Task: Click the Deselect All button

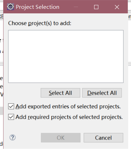Action: pyautogui.click(x=102, y=93)
